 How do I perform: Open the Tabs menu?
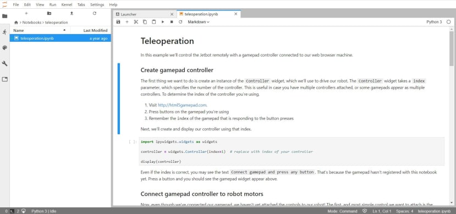pyautogui.click(x=81, y=4)
